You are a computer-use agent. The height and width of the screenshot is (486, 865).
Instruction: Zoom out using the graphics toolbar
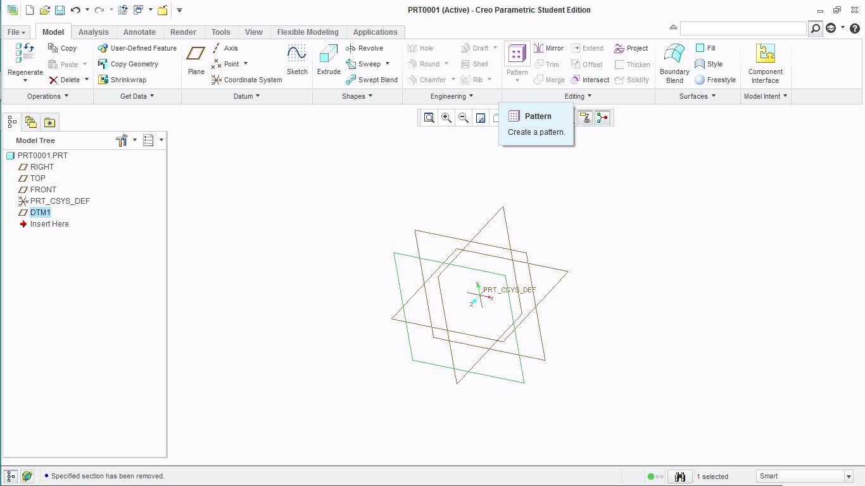pos(464,118)
